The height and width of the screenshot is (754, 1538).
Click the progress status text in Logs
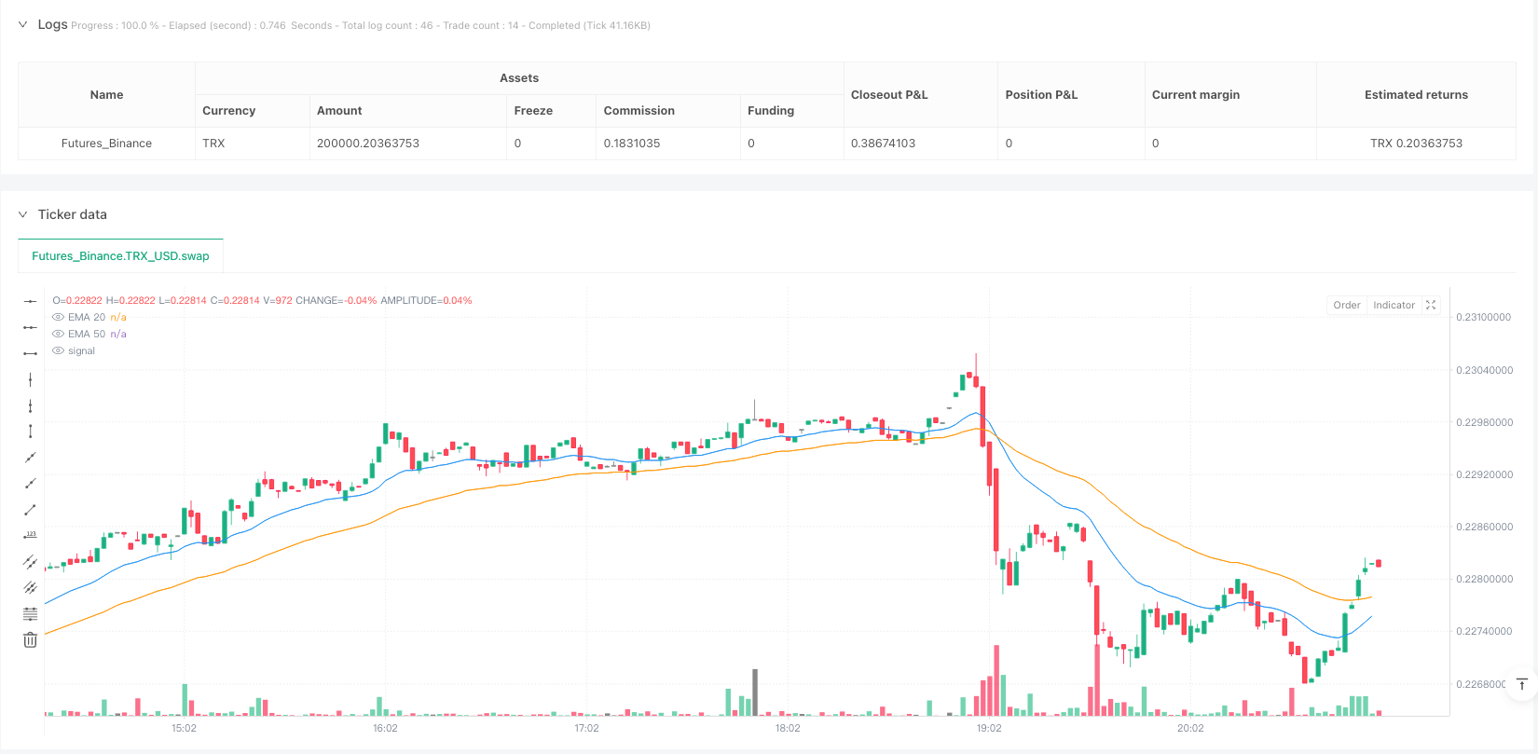[361, 25]
